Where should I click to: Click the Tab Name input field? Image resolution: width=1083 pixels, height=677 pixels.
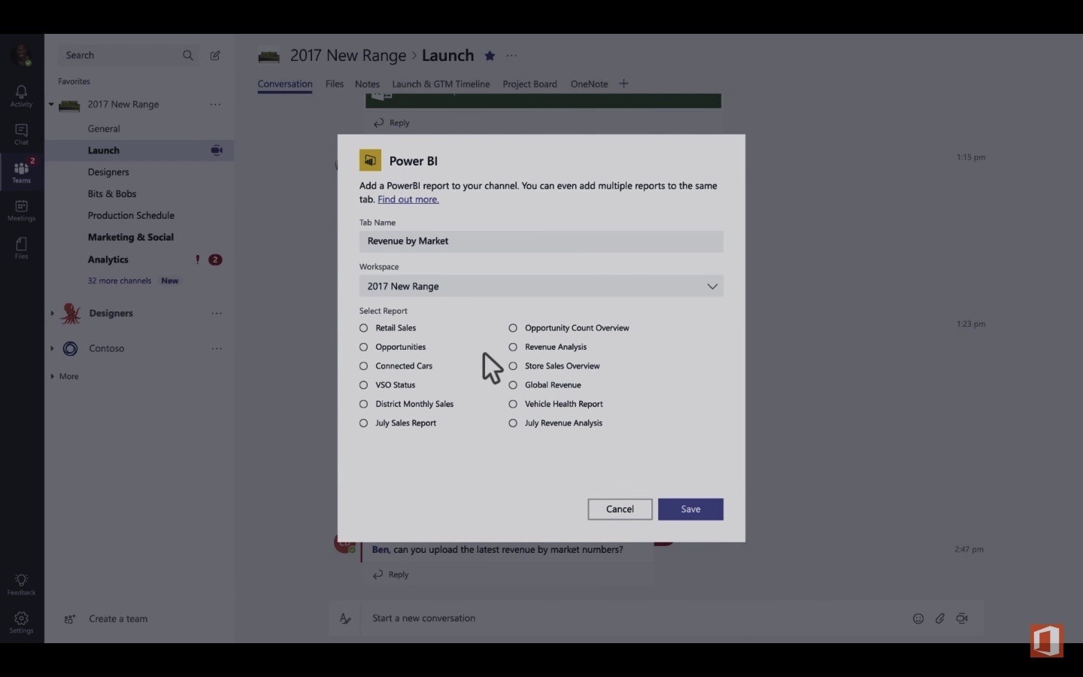541,241
